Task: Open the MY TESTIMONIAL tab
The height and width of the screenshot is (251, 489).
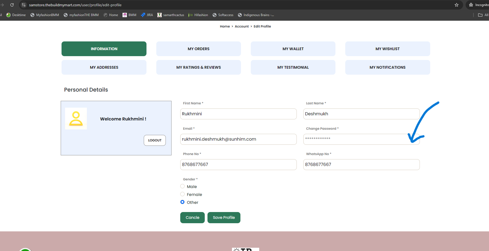Action: 293,67
